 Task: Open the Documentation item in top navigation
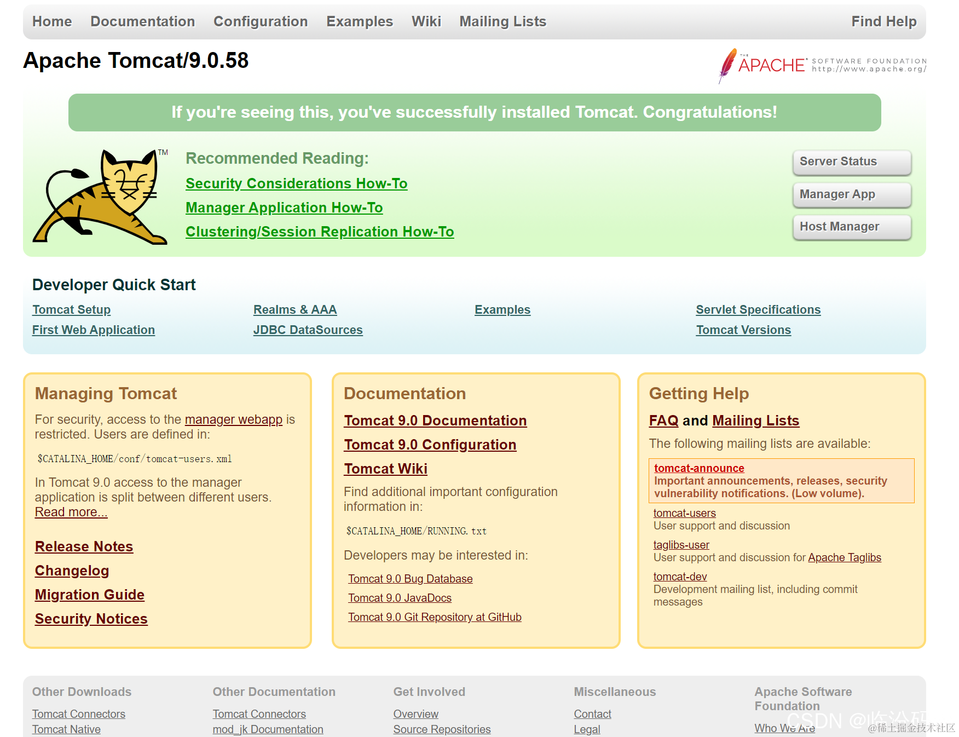[x=143, y=21]
